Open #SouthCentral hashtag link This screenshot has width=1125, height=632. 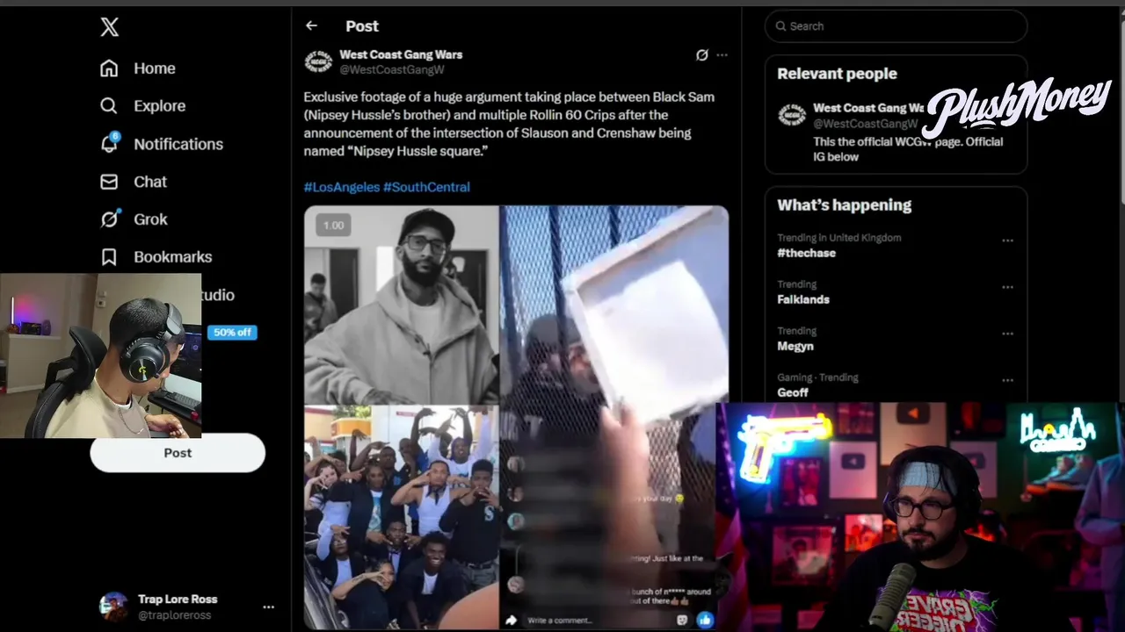click(426, 187)
